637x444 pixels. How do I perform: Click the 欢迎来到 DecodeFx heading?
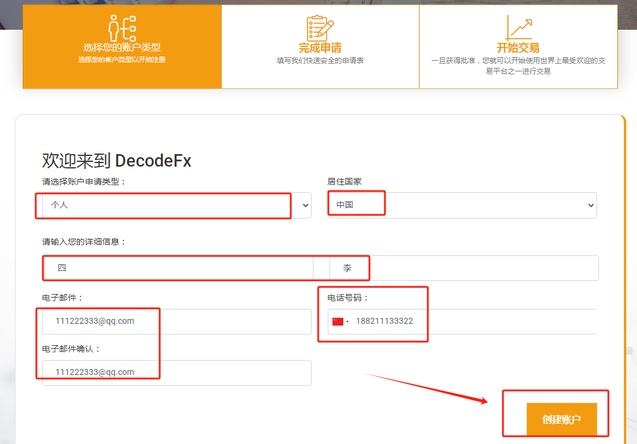116,161
